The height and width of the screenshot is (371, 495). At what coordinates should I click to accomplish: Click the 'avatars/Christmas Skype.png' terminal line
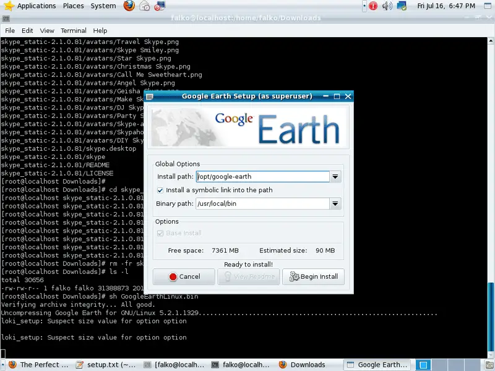click(x=96, y=67)
